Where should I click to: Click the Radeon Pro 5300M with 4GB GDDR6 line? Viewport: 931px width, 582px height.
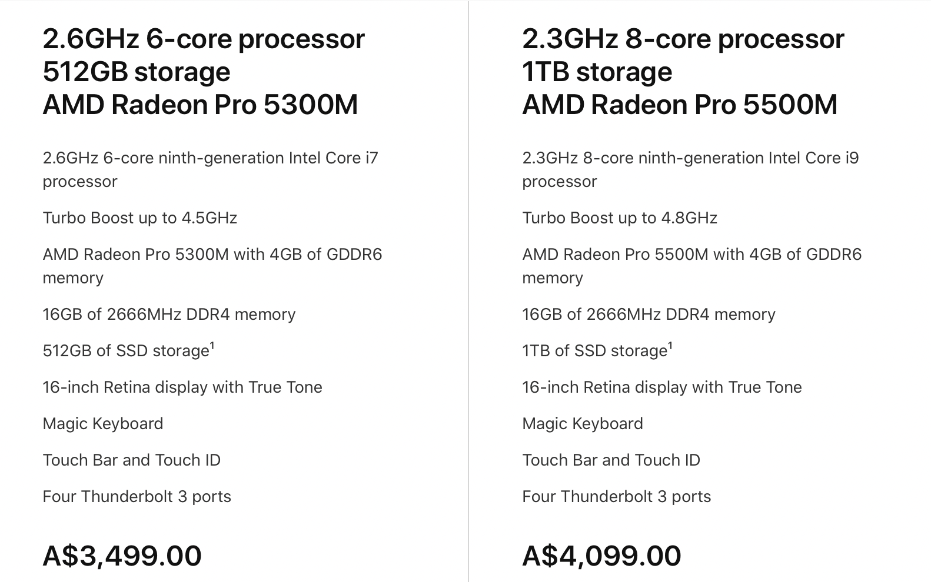pos(212,255)
